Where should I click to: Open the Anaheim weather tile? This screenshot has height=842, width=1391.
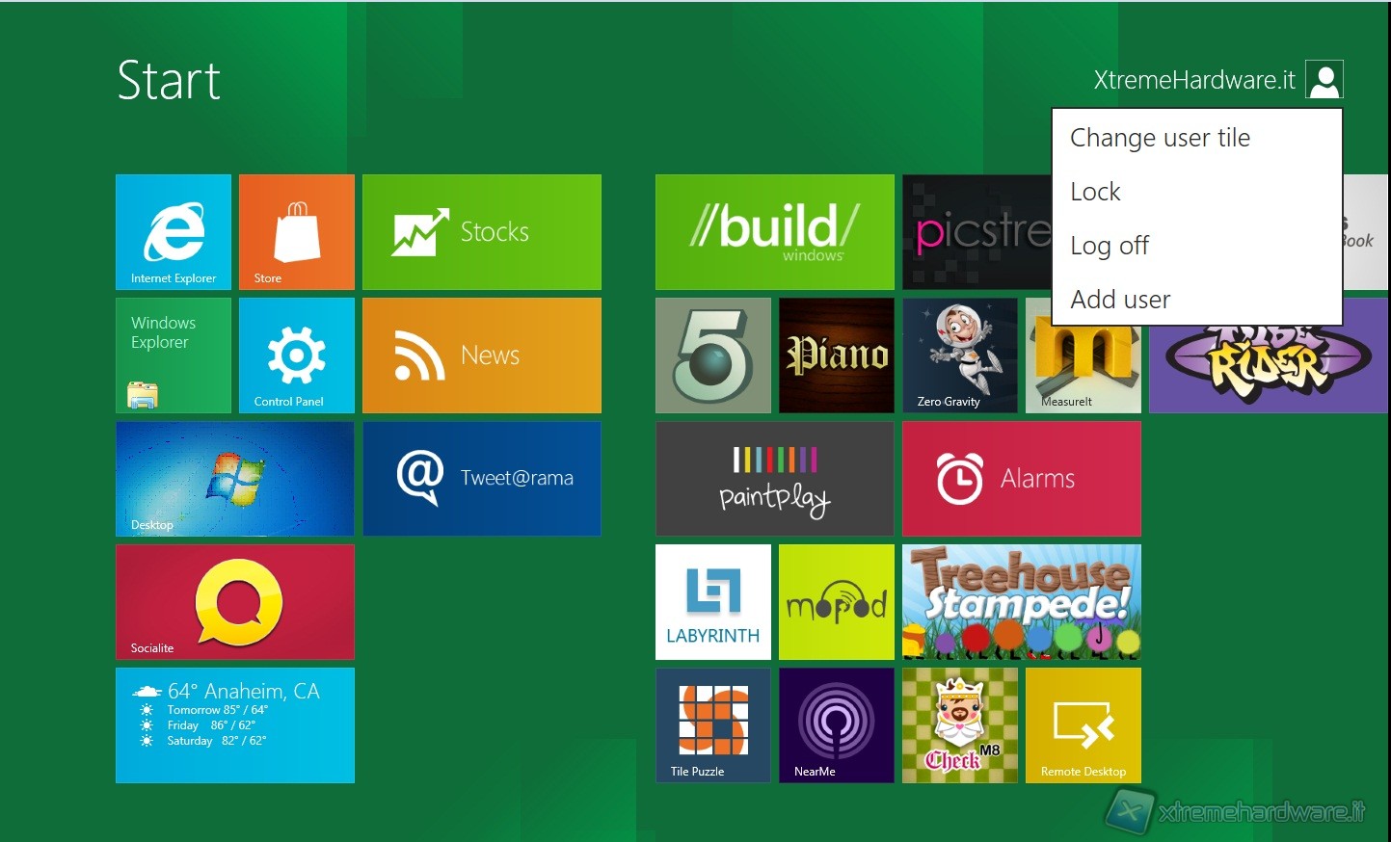pyautogui.click(x=235, y=725)
